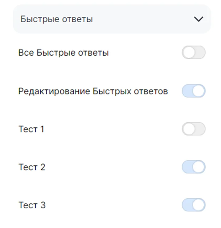Disable the Редактирование Быстрых ответов toggle

194,91
